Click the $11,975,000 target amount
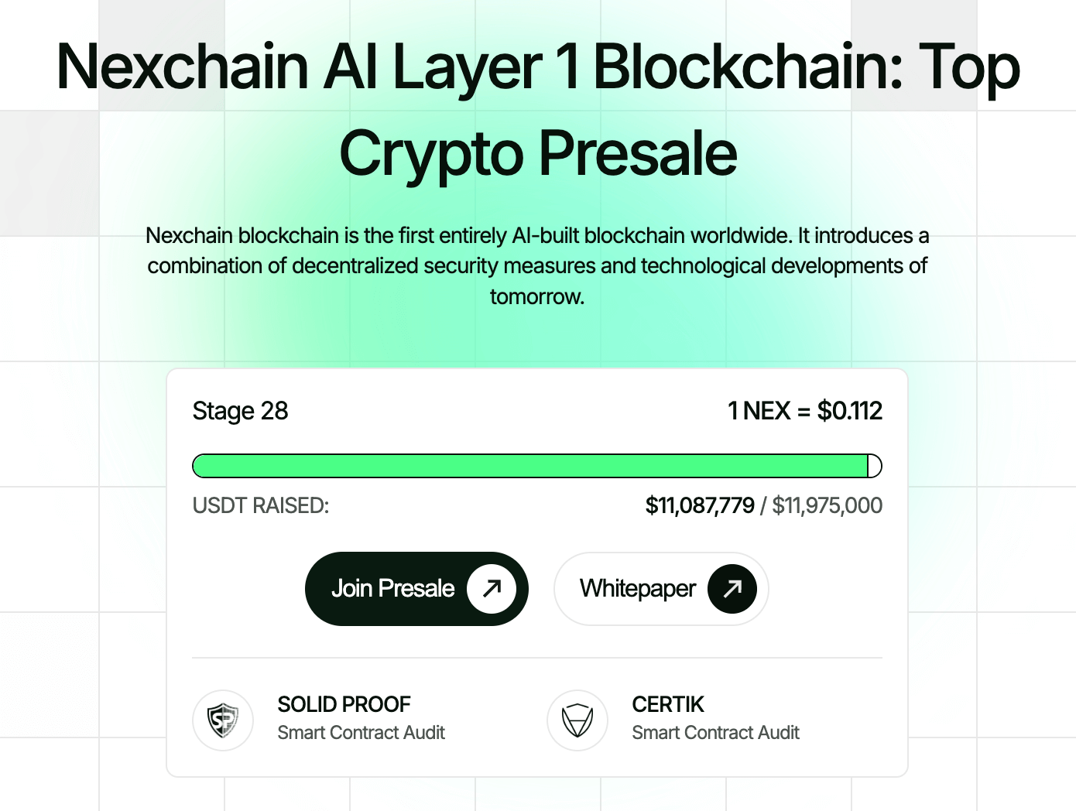The width and height of the screenshot is (1076, 811). pos(827,505)
